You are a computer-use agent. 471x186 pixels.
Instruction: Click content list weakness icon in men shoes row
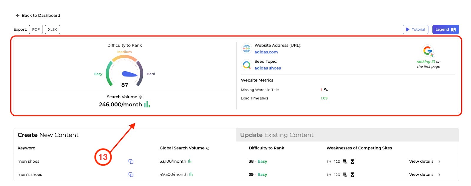345,162
